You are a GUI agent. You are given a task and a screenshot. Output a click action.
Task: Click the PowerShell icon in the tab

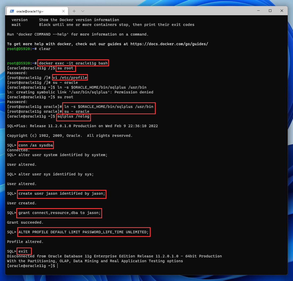[12, 11]
